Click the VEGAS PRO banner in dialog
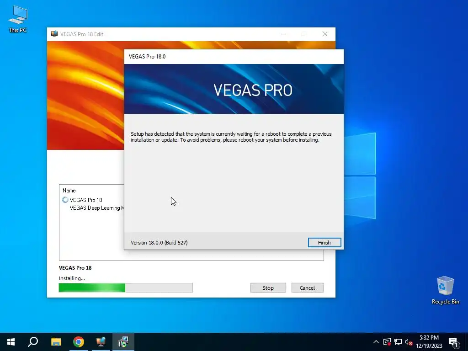This screenshot has height=351, width=468. click(234, 89)
